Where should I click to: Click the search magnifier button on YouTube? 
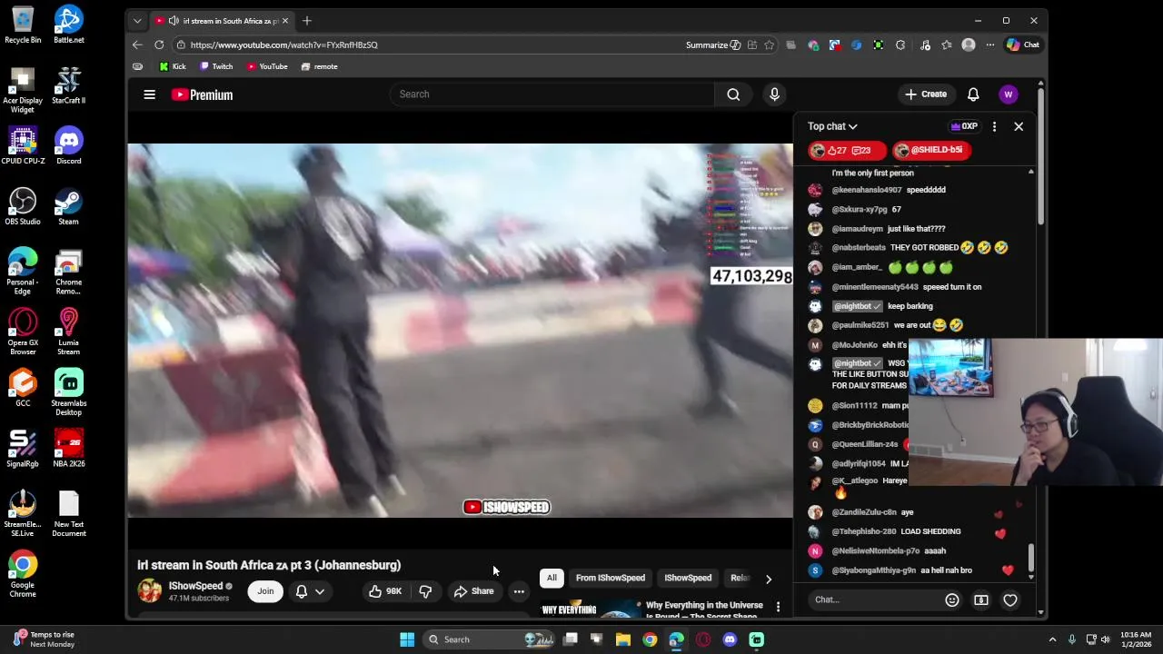click(x=733, y=94)
